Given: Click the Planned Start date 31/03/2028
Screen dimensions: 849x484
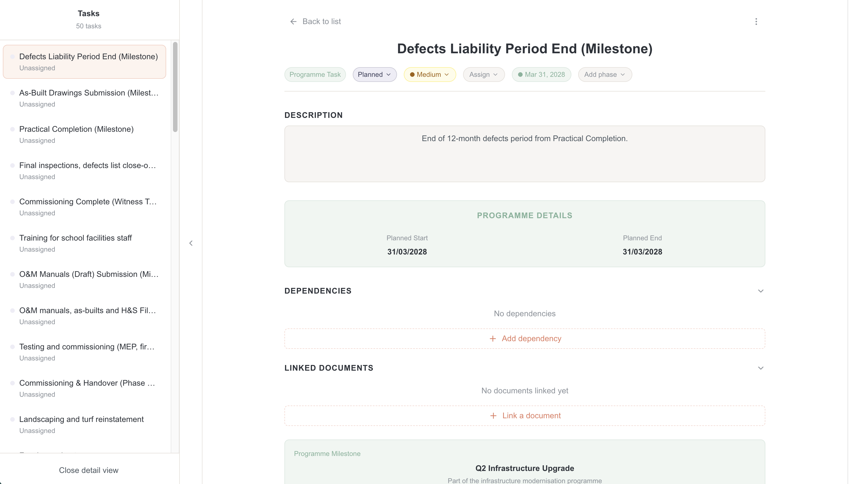Looking at the screenshot, I should (407, 252).
